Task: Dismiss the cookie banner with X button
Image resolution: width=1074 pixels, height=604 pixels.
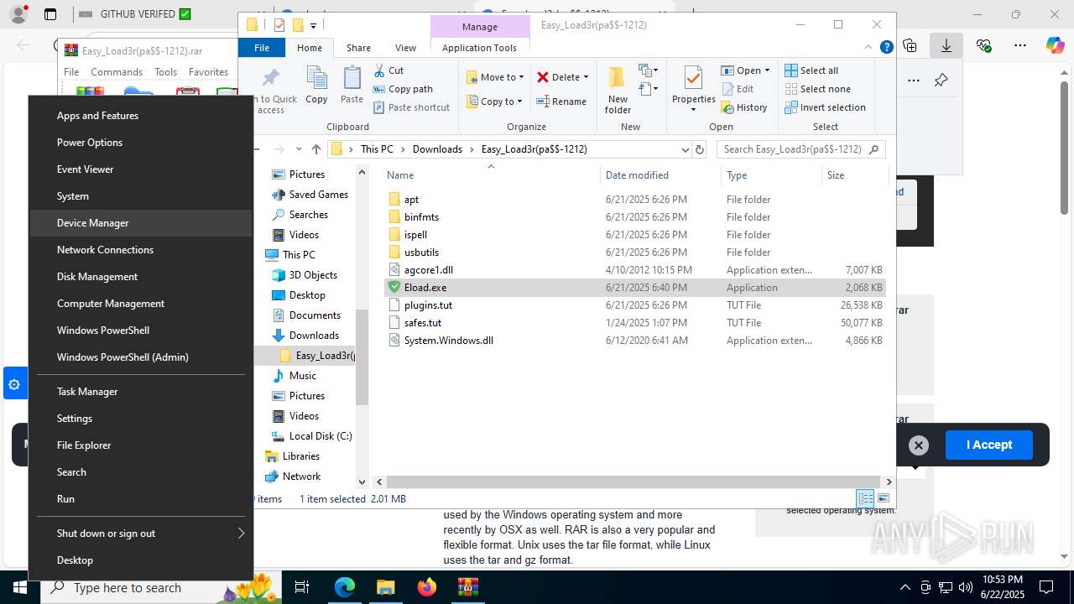Action: click(x=919, y=445)
